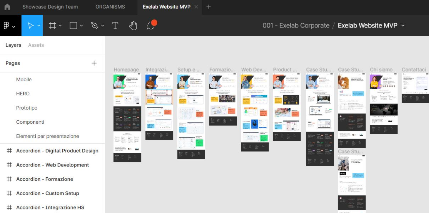This screenshot has width=429, height=213.
Task: Select the Move tool arrow
Action: coord(30,26)
